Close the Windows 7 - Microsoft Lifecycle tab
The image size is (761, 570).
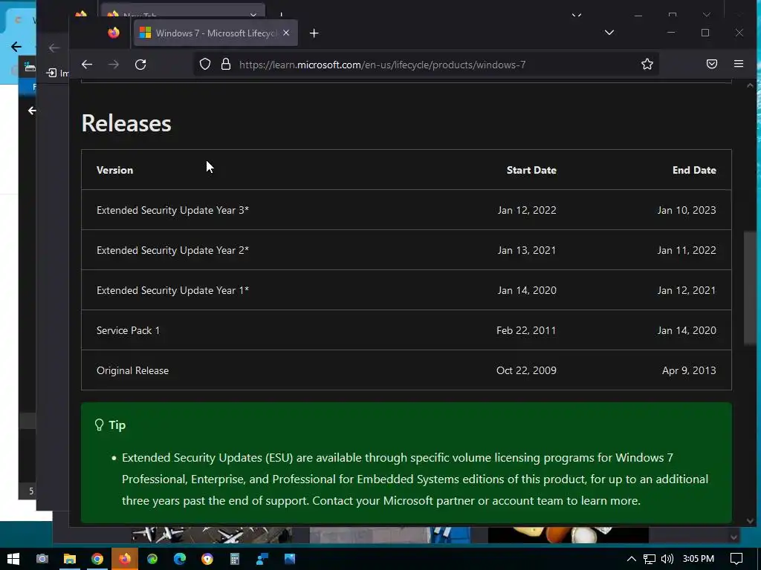pos(286,33)
